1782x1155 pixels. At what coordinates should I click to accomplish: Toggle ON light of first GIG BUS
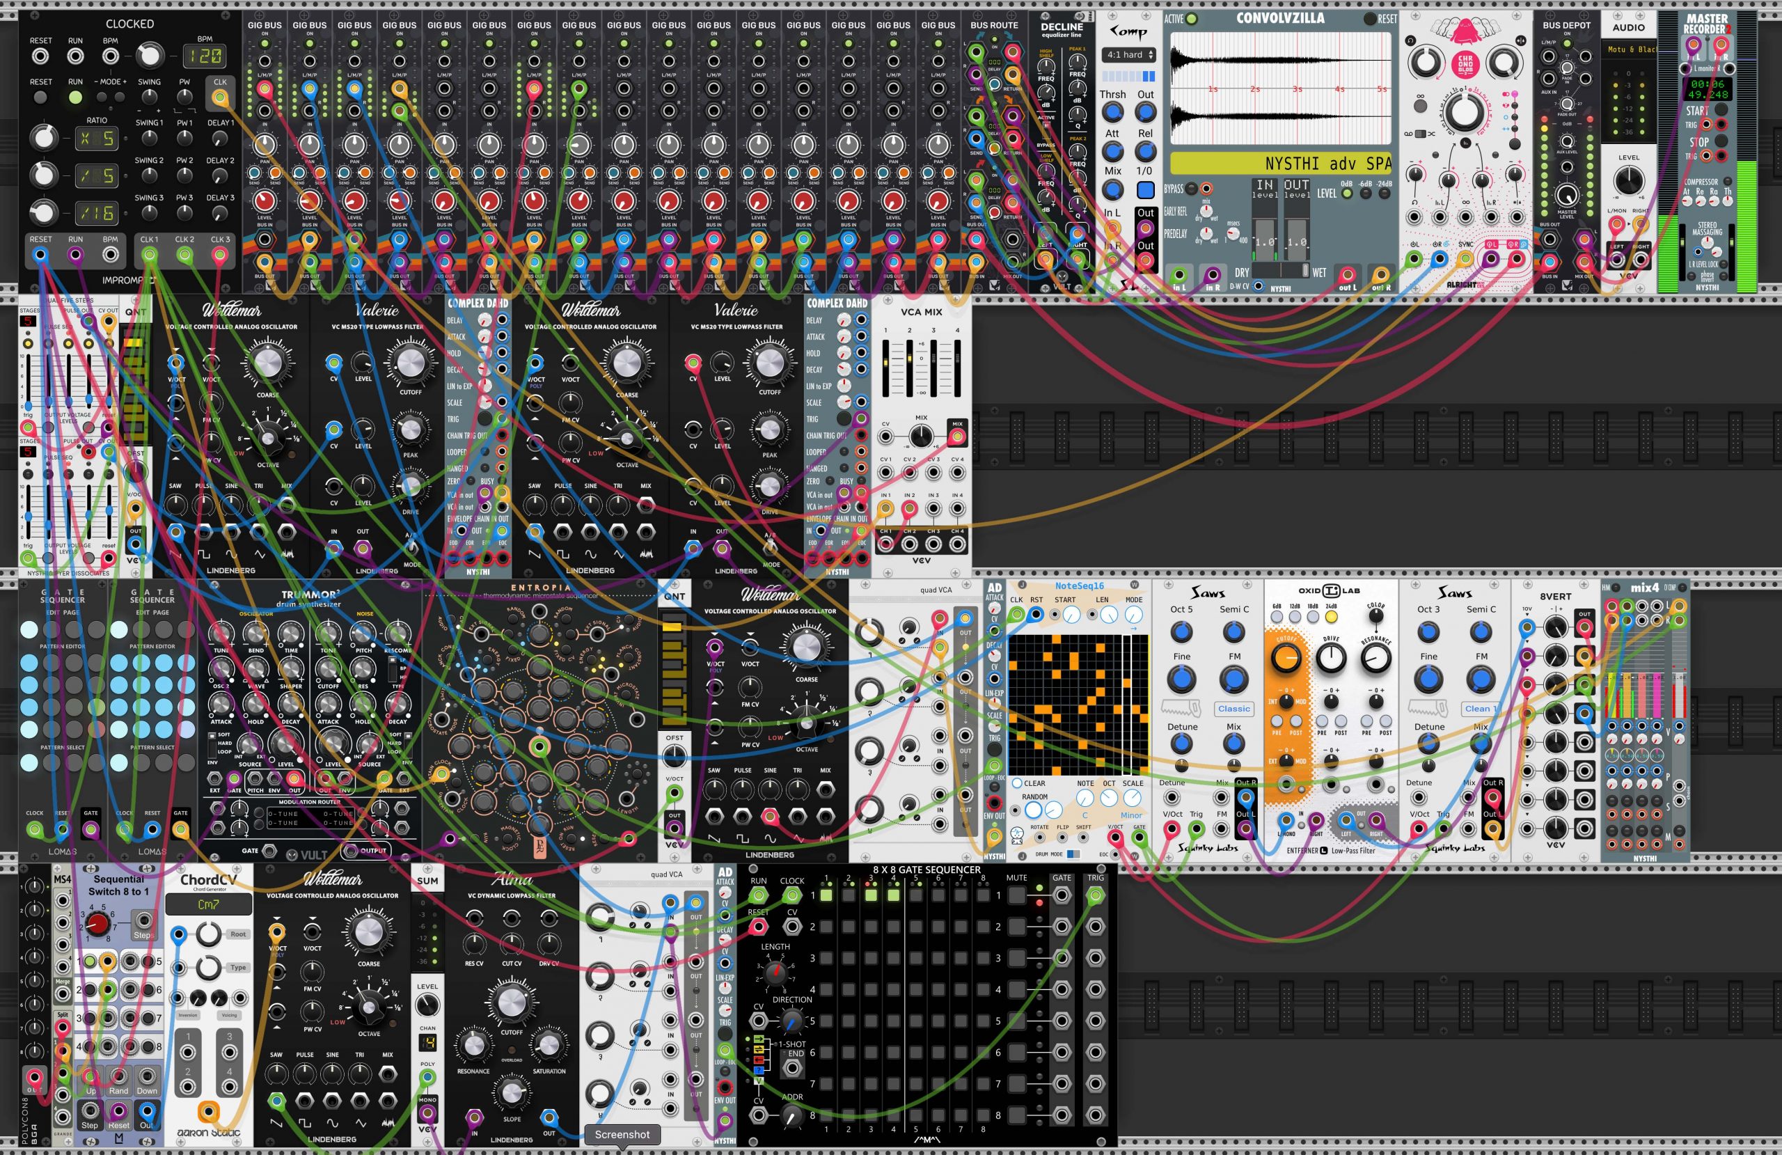[x=265, y=44]
